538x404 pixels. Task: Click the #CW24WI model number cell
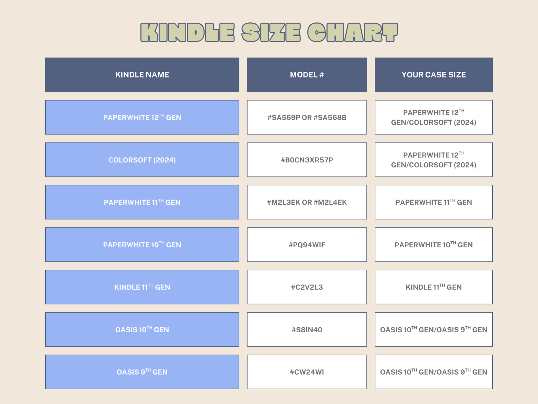[x=307, y=372]
